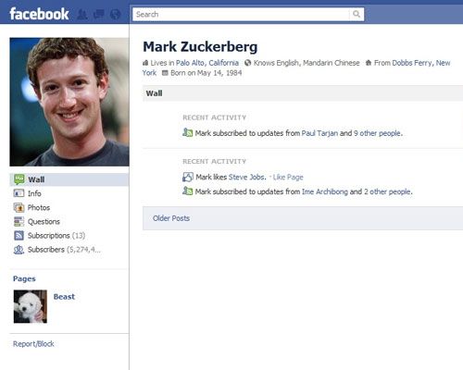Click the Subscriptions RSS icon

[19, 236]
